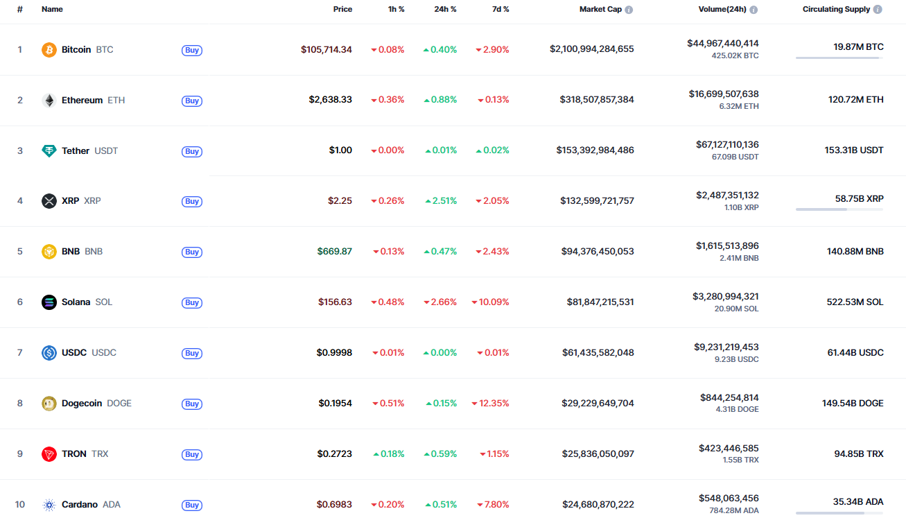This screenshot has width=906, height=527.
Task: Click the BNB logo icon
Action: 49,252
